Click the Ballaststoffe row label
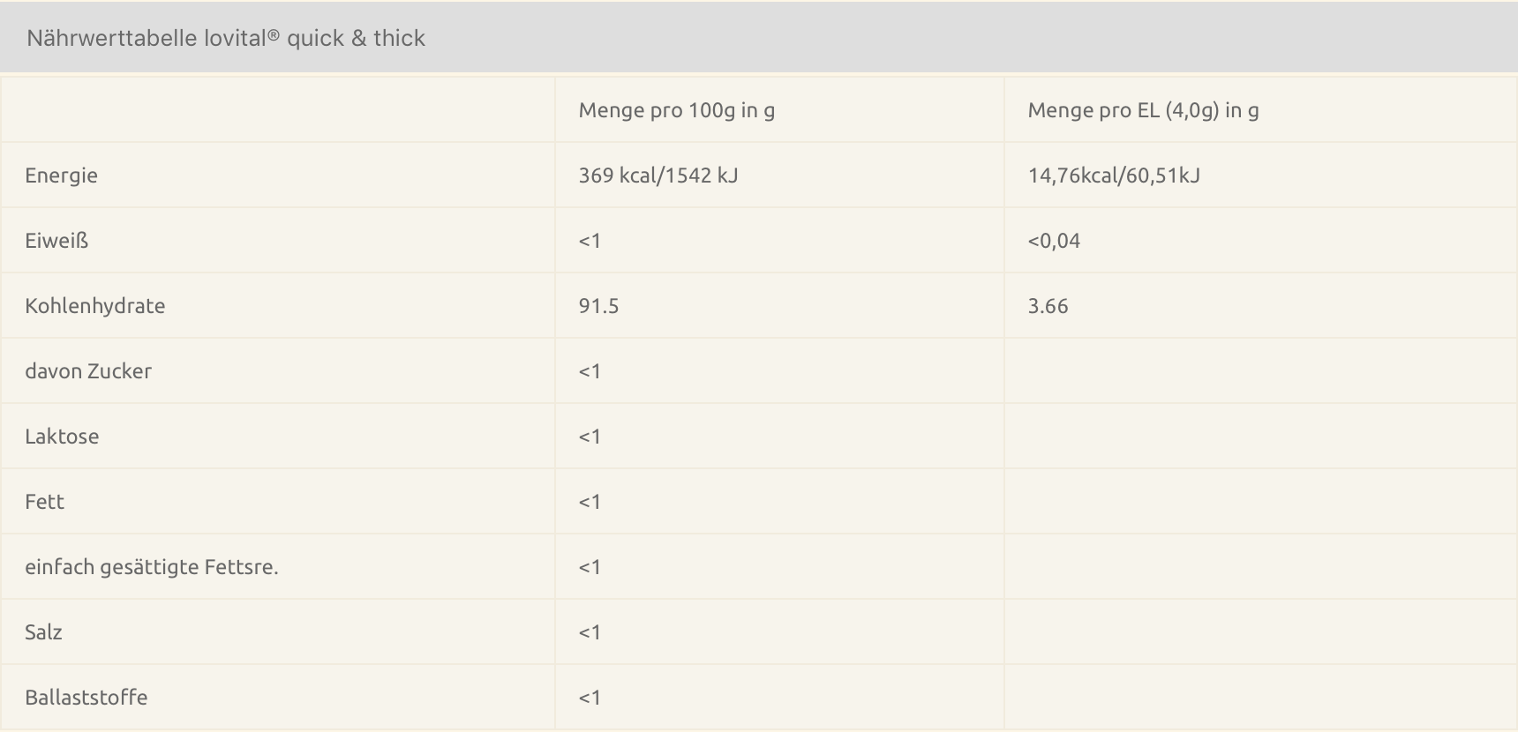This screenshot has height=732, width=1518. (86, 698)
